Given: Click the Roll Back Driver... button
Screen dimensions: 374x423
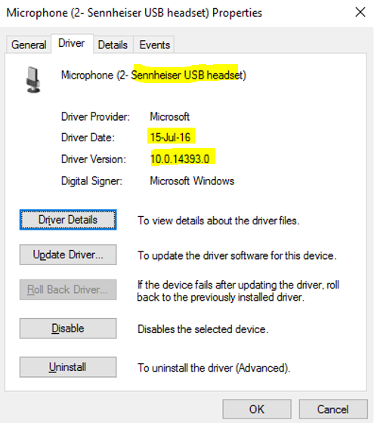Looking at the screenshot, I should point(68,289).
